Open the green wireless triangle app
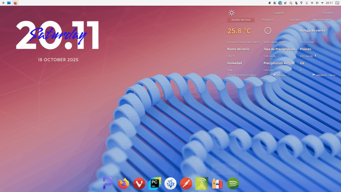Viewport: 341px width, 192px height. (x=202, y=183)
